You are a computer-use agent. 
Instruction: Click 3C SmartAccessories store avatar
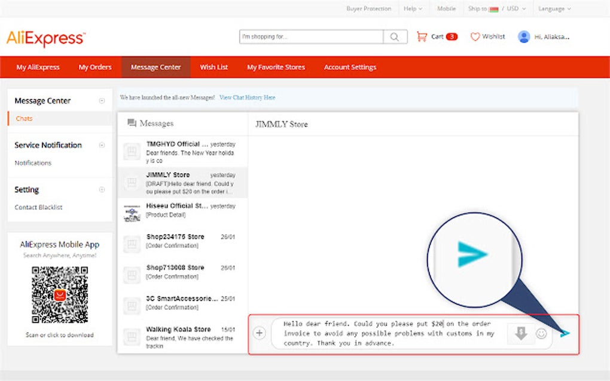(132, 306)
